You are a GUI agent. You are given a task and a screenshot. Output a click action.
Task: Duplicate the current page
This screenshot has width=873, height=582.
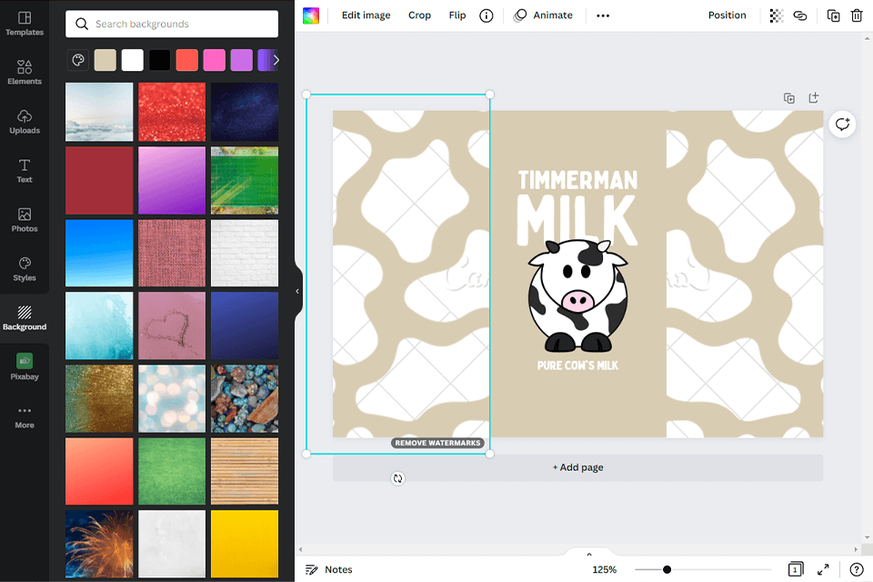[789, 97]
